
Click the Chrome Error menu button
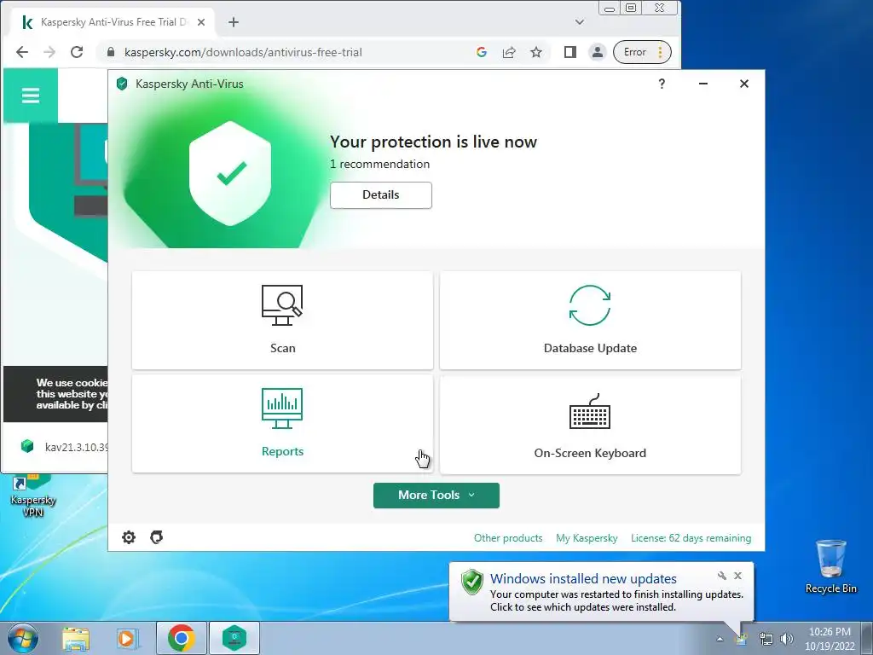[642, 52]
